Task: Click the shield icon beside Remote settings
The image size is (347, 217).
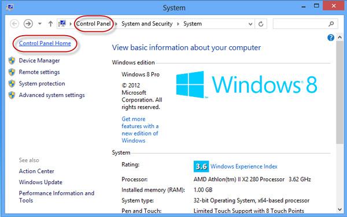Action: click(x=12, y=72)
